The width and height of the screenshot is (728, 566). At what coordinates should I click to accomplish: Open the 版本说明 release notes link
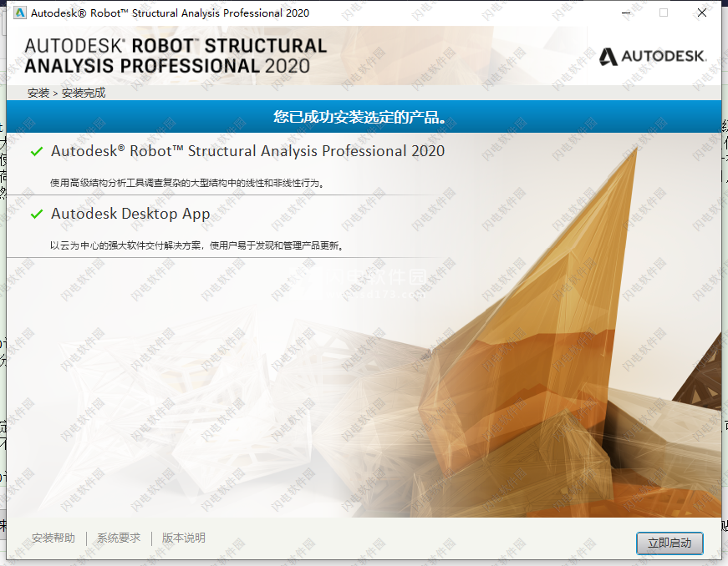point(183,538)
